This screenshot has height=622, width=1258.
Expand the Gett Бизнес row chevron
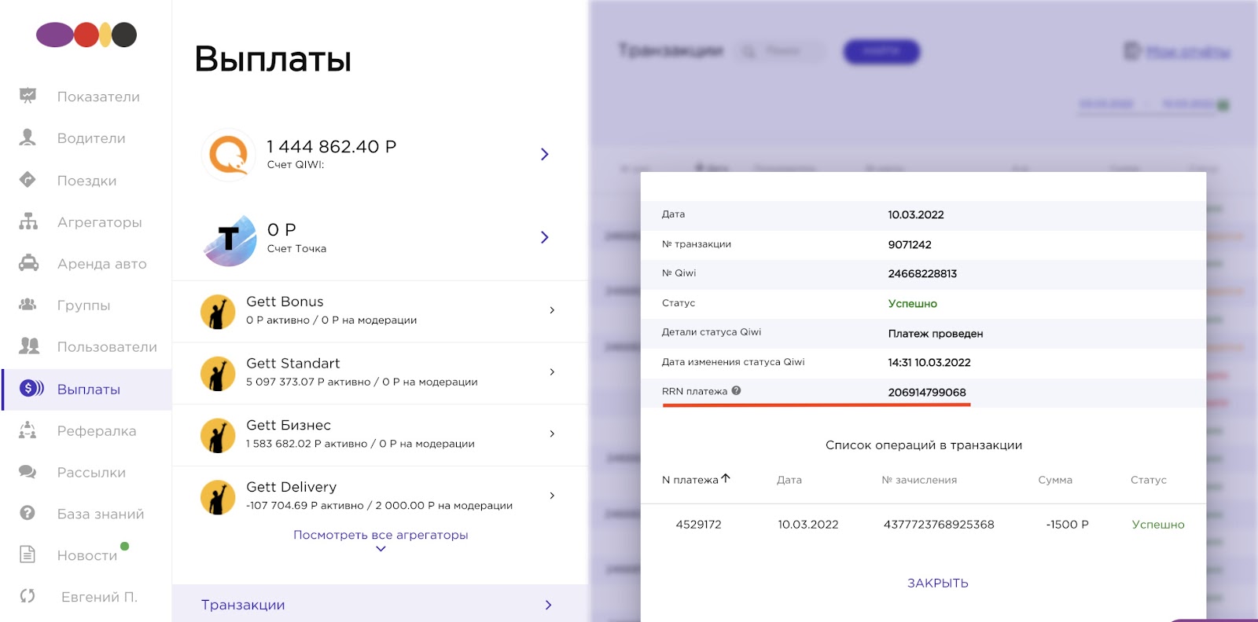coord(552,434)
